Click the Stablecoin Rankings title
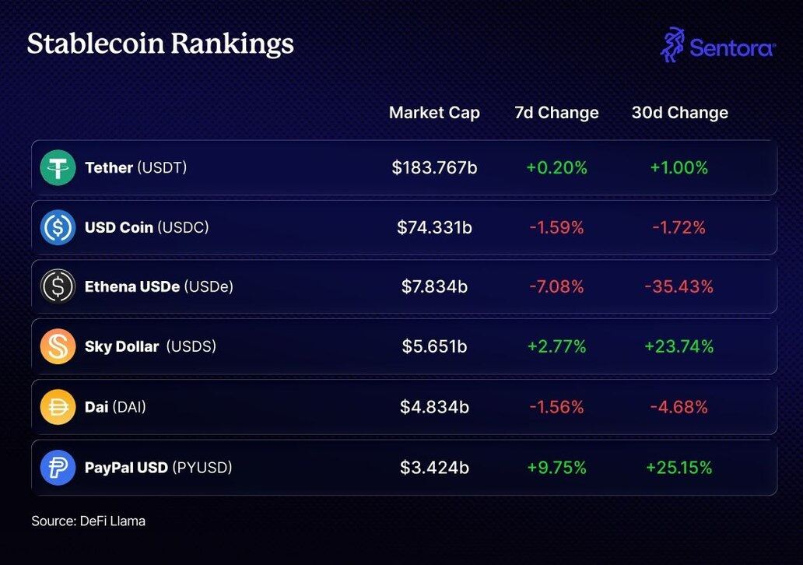Screen dimensions: 803x565 pos(160,44)
